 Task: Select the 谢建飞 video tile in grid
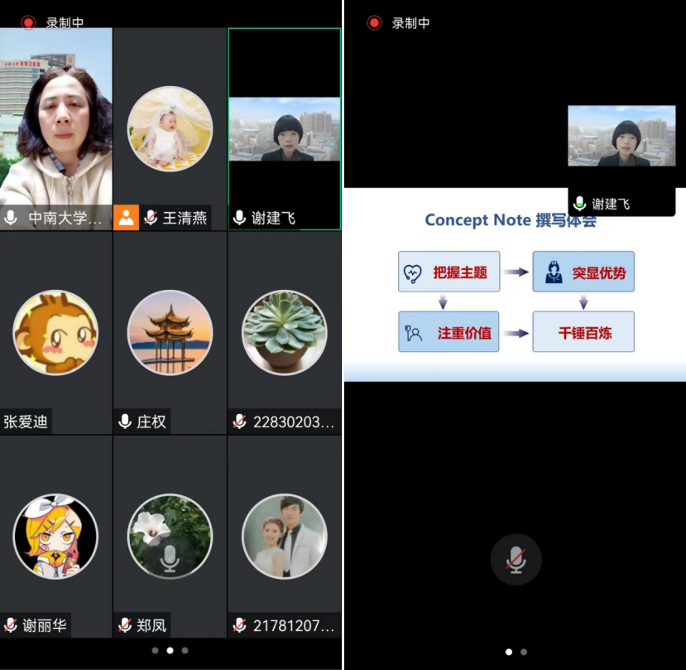[x=284, y=129]
